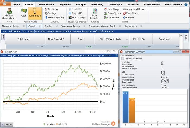Click Apply to all Reports
Viewport: 190px width, 128px height.
(135, 9)
